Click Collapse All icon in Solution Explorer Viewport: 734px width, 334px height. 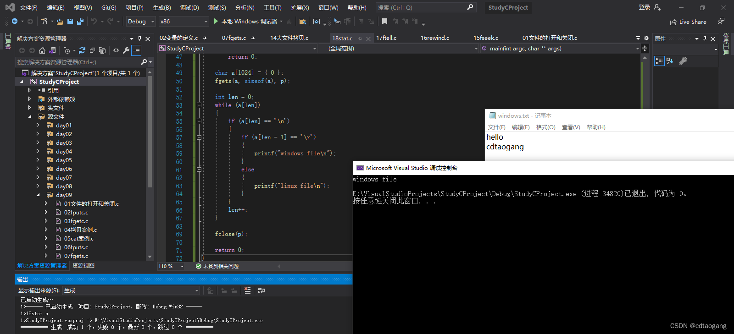tap(92, 50)
